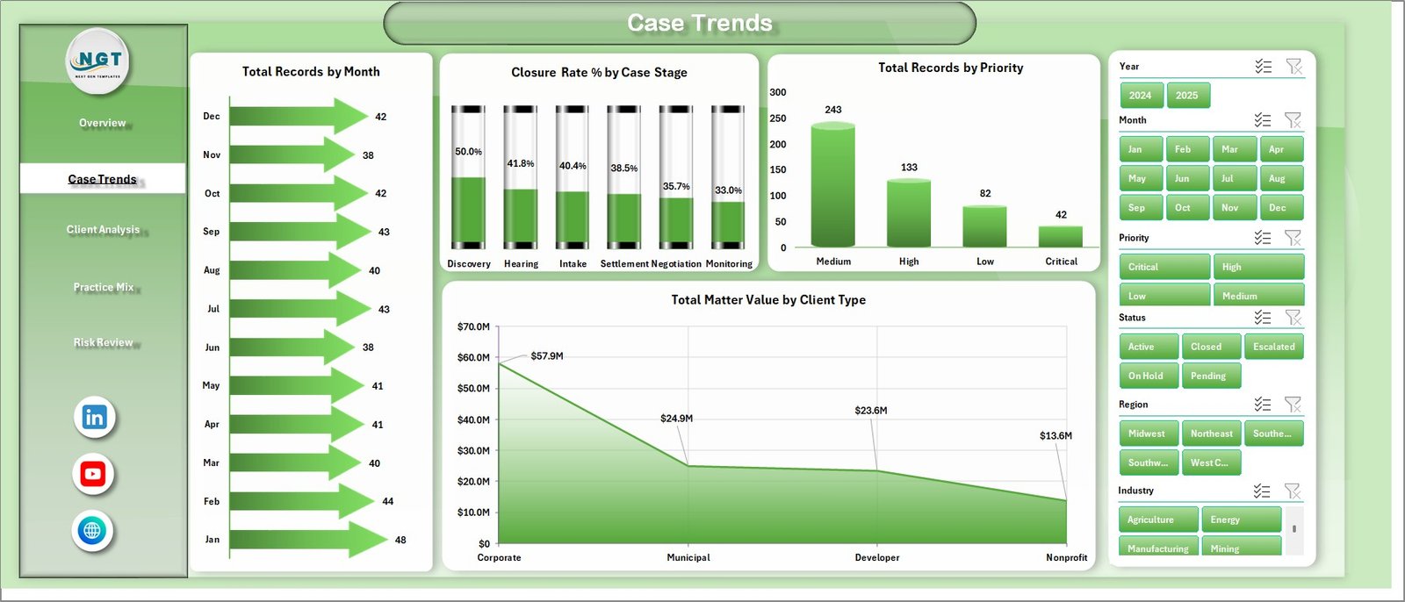The width and height of the screenshot is (1405, 602).
Task: Select Nov in Month slicer
Action: (x=1235, y=208)
